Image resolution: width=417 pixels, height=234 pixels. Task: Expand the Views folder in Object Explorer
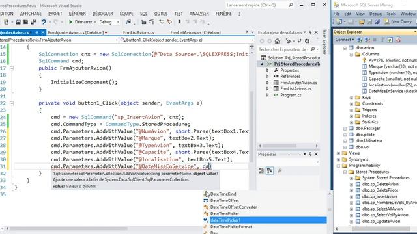(x=338, y=153)
